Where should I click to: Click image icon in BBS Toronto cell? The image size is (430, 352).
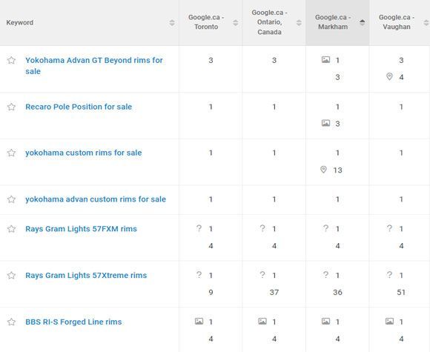pyautogui.click(x=199, y=321)
